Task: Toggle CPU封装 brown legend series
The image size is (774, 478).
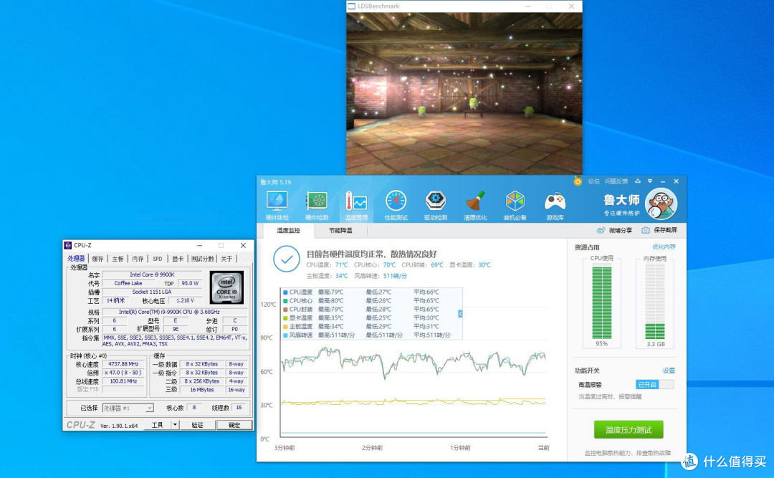Action: coord(285,309)
